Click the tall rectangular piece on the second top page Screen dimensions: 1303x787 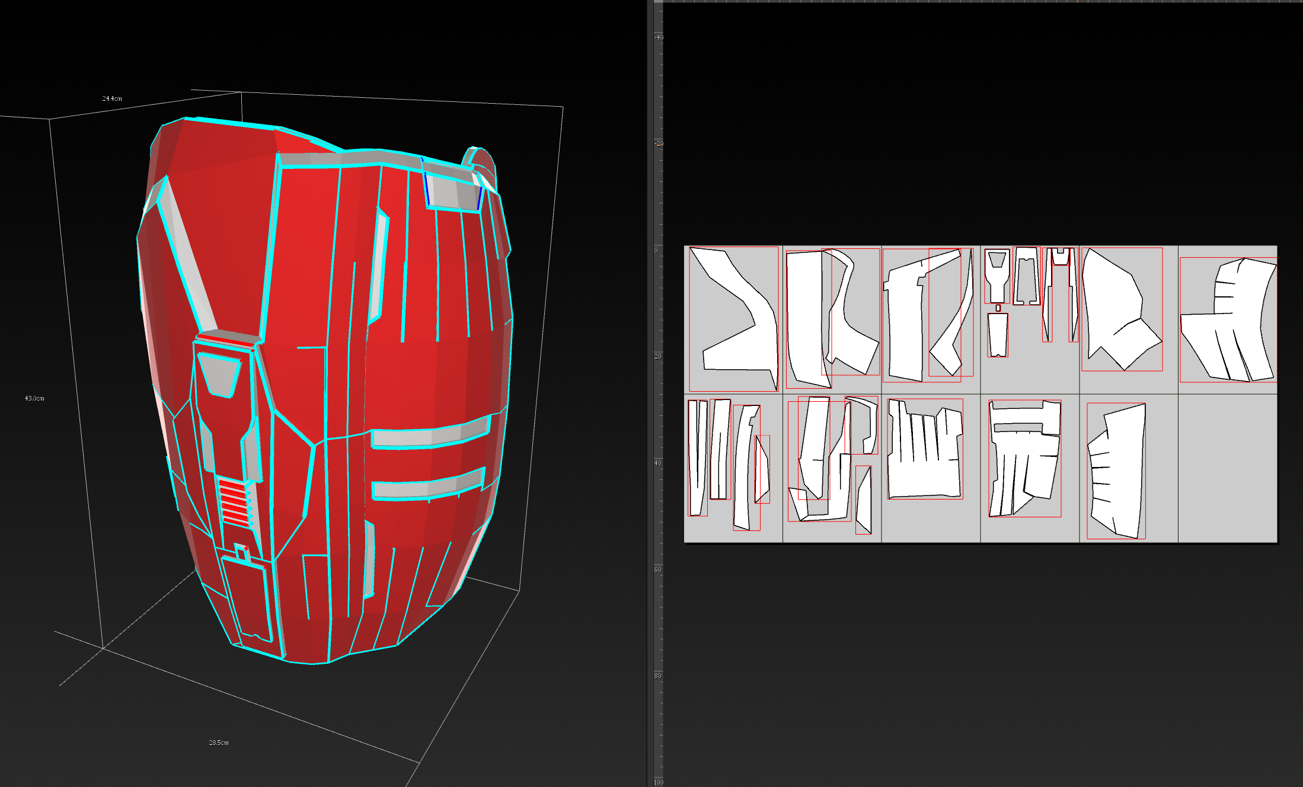click(x=809, y=319)
